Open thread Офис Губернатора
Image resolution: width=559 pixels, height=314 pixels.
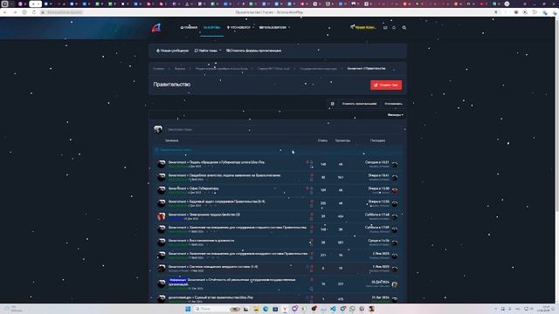click(194, 188)
